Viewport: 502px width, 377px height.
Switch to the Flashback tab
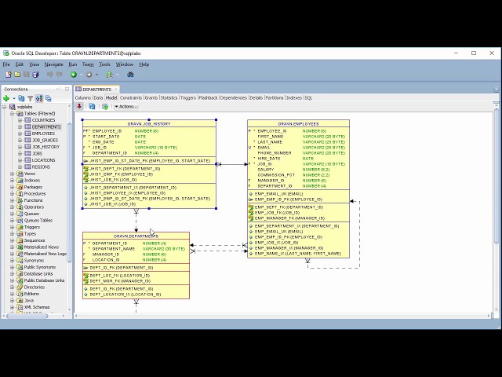click(x=208, y=97)
